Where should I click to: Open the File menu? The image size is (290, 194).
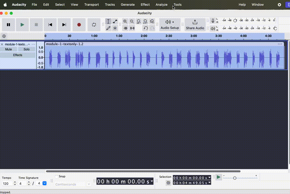pyautogui.click(x=34, y=5)
